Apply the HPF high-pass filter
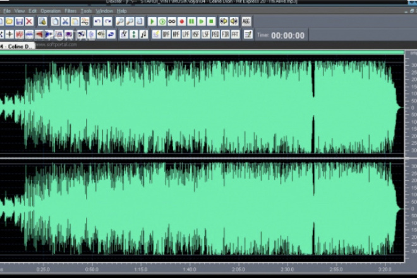Image resolution: width=417 pixels, height=278 pixels. 176,34
